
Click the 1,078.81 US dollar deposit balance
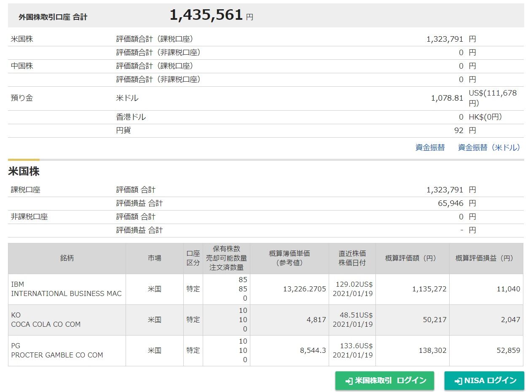pos(447,98)
